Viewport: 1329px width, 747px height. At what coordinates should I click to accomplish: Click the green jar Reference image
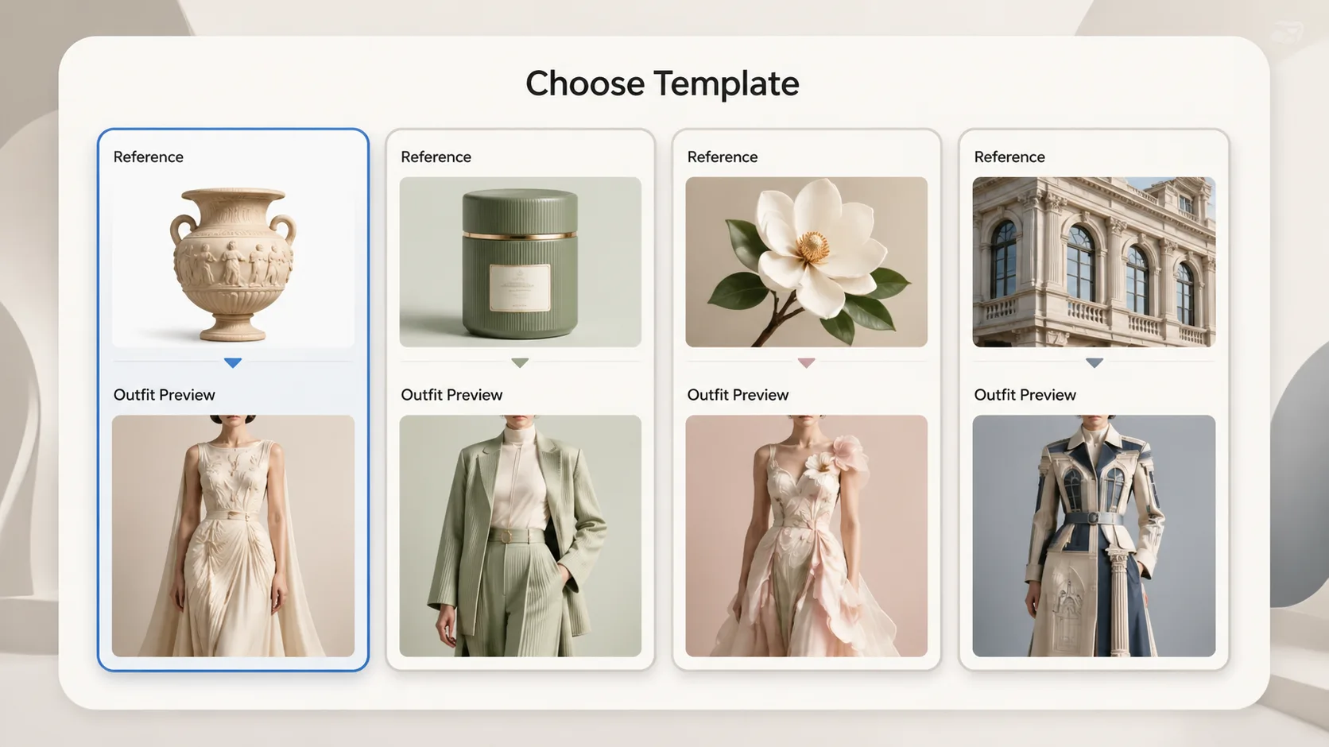pos(520,262)
